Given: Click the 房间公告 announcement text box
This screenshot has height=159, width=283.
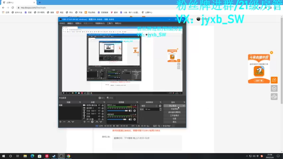Looking at the screenshot, I should (147, 143).
